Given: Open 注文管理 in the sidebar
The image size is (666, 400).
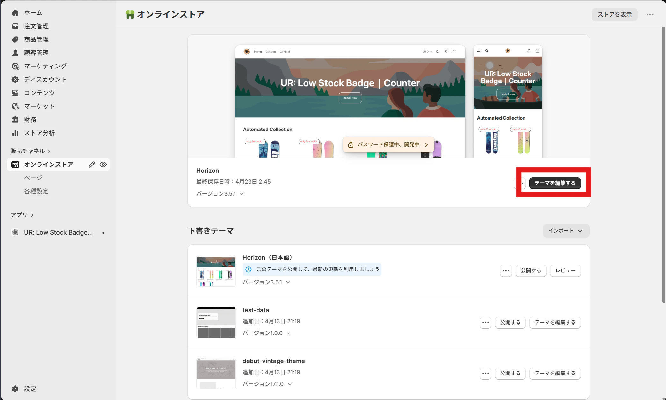Looking at the screenshot, I should pyautogui.click(x=36, y=26).
